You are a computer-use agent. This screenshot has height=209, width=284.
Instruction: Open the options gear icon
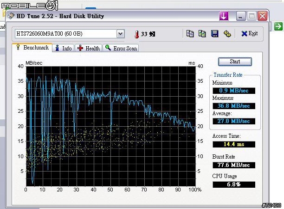227,34
